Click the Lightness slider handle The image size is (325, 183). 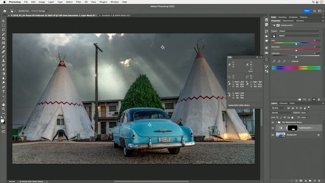[x=296, y=57]
